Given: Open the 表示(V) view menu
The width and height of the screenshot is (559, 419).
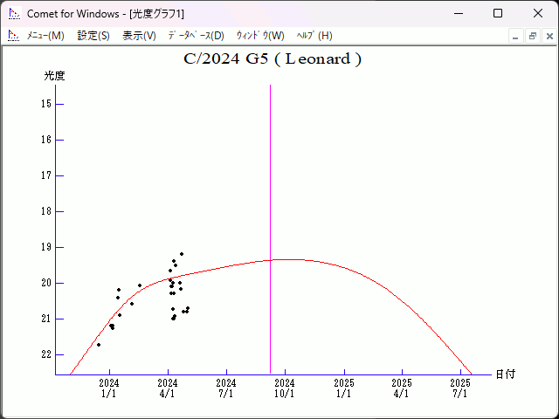Looking at the screenshot, I should (139, 36).
